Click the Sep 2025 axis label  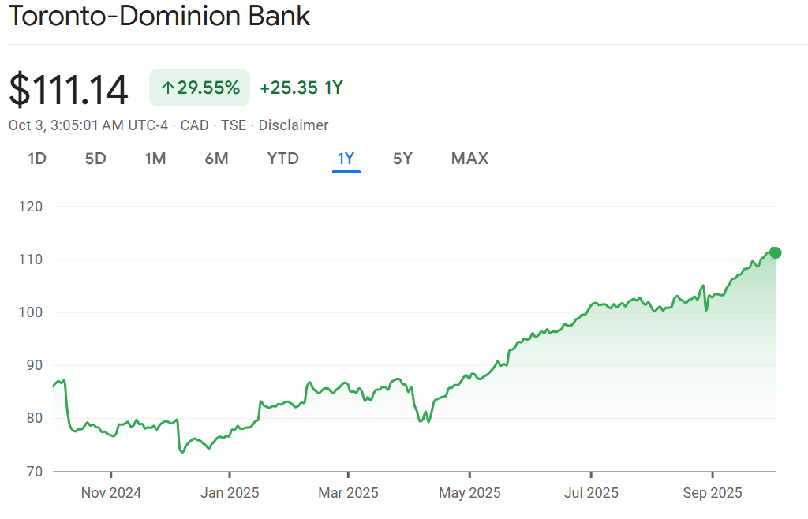tap(712, 493)
